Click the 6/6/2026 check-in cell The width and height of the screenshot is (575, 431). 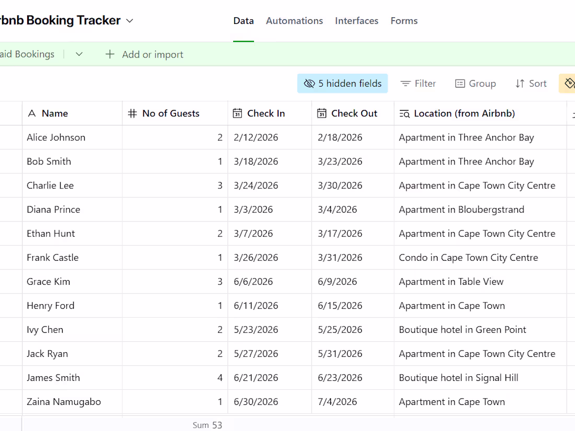pos(270,282)
